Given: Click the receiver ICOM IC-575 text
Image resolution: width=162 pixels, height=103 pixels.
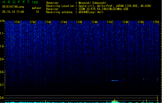Looking at the screenshot, I should [104, 9].
